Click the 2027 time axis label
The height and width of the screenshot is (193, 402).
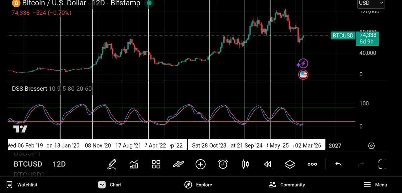click(335, 146)
